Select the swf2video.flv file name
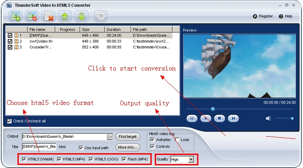The height and width of the screenshot is (168, 303). tap(41, 41)
